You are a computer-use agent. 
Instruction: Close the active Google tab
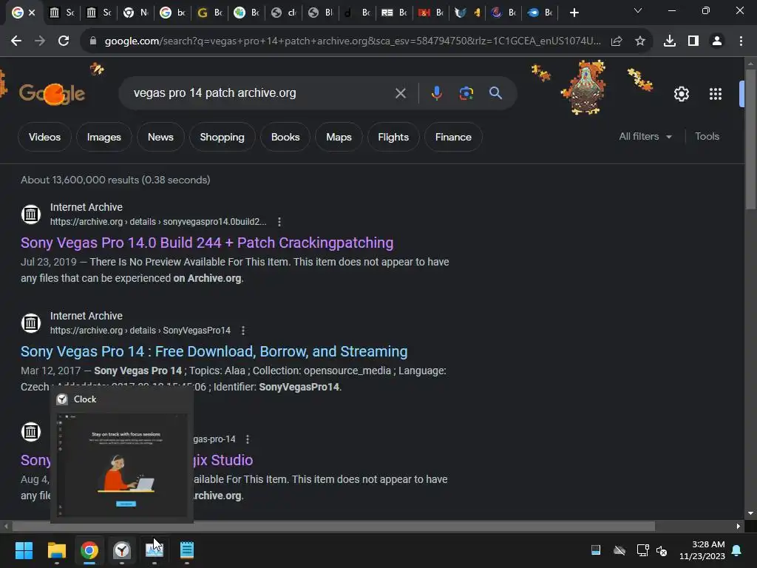(32, 13)
